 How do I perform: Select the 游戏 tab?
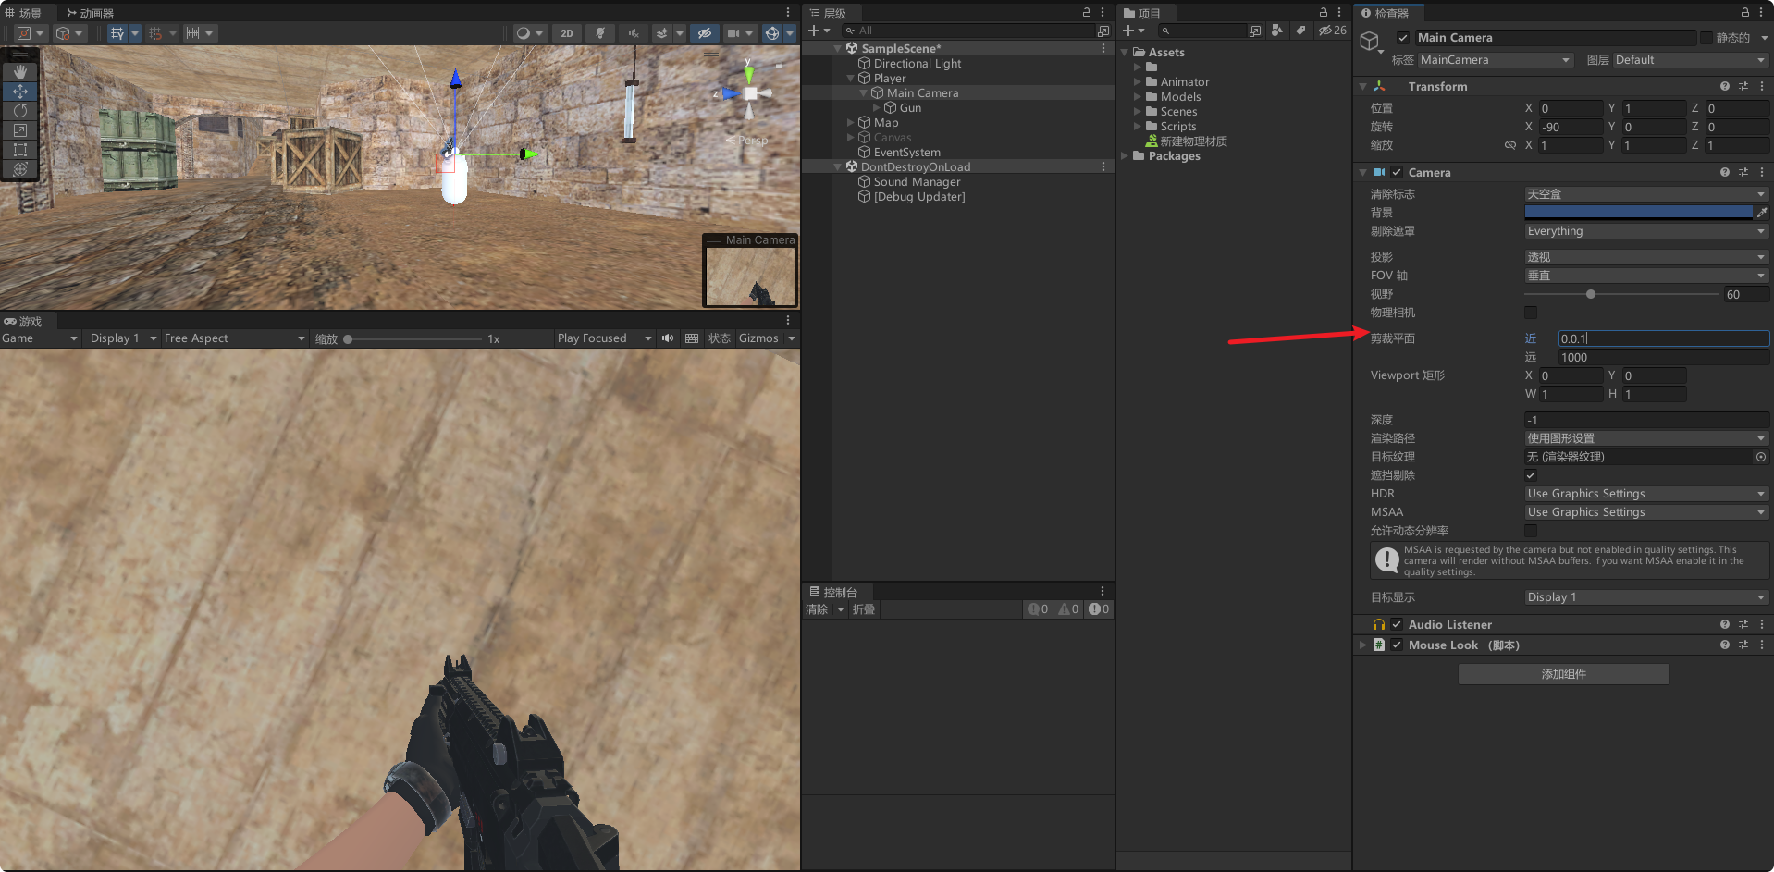coord(24,322)
